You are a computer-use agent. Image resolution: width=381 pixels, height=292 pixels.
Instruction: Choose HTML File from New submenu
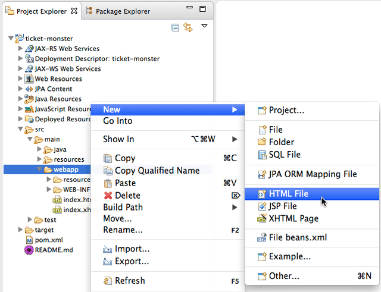click(x=288, y=194)
